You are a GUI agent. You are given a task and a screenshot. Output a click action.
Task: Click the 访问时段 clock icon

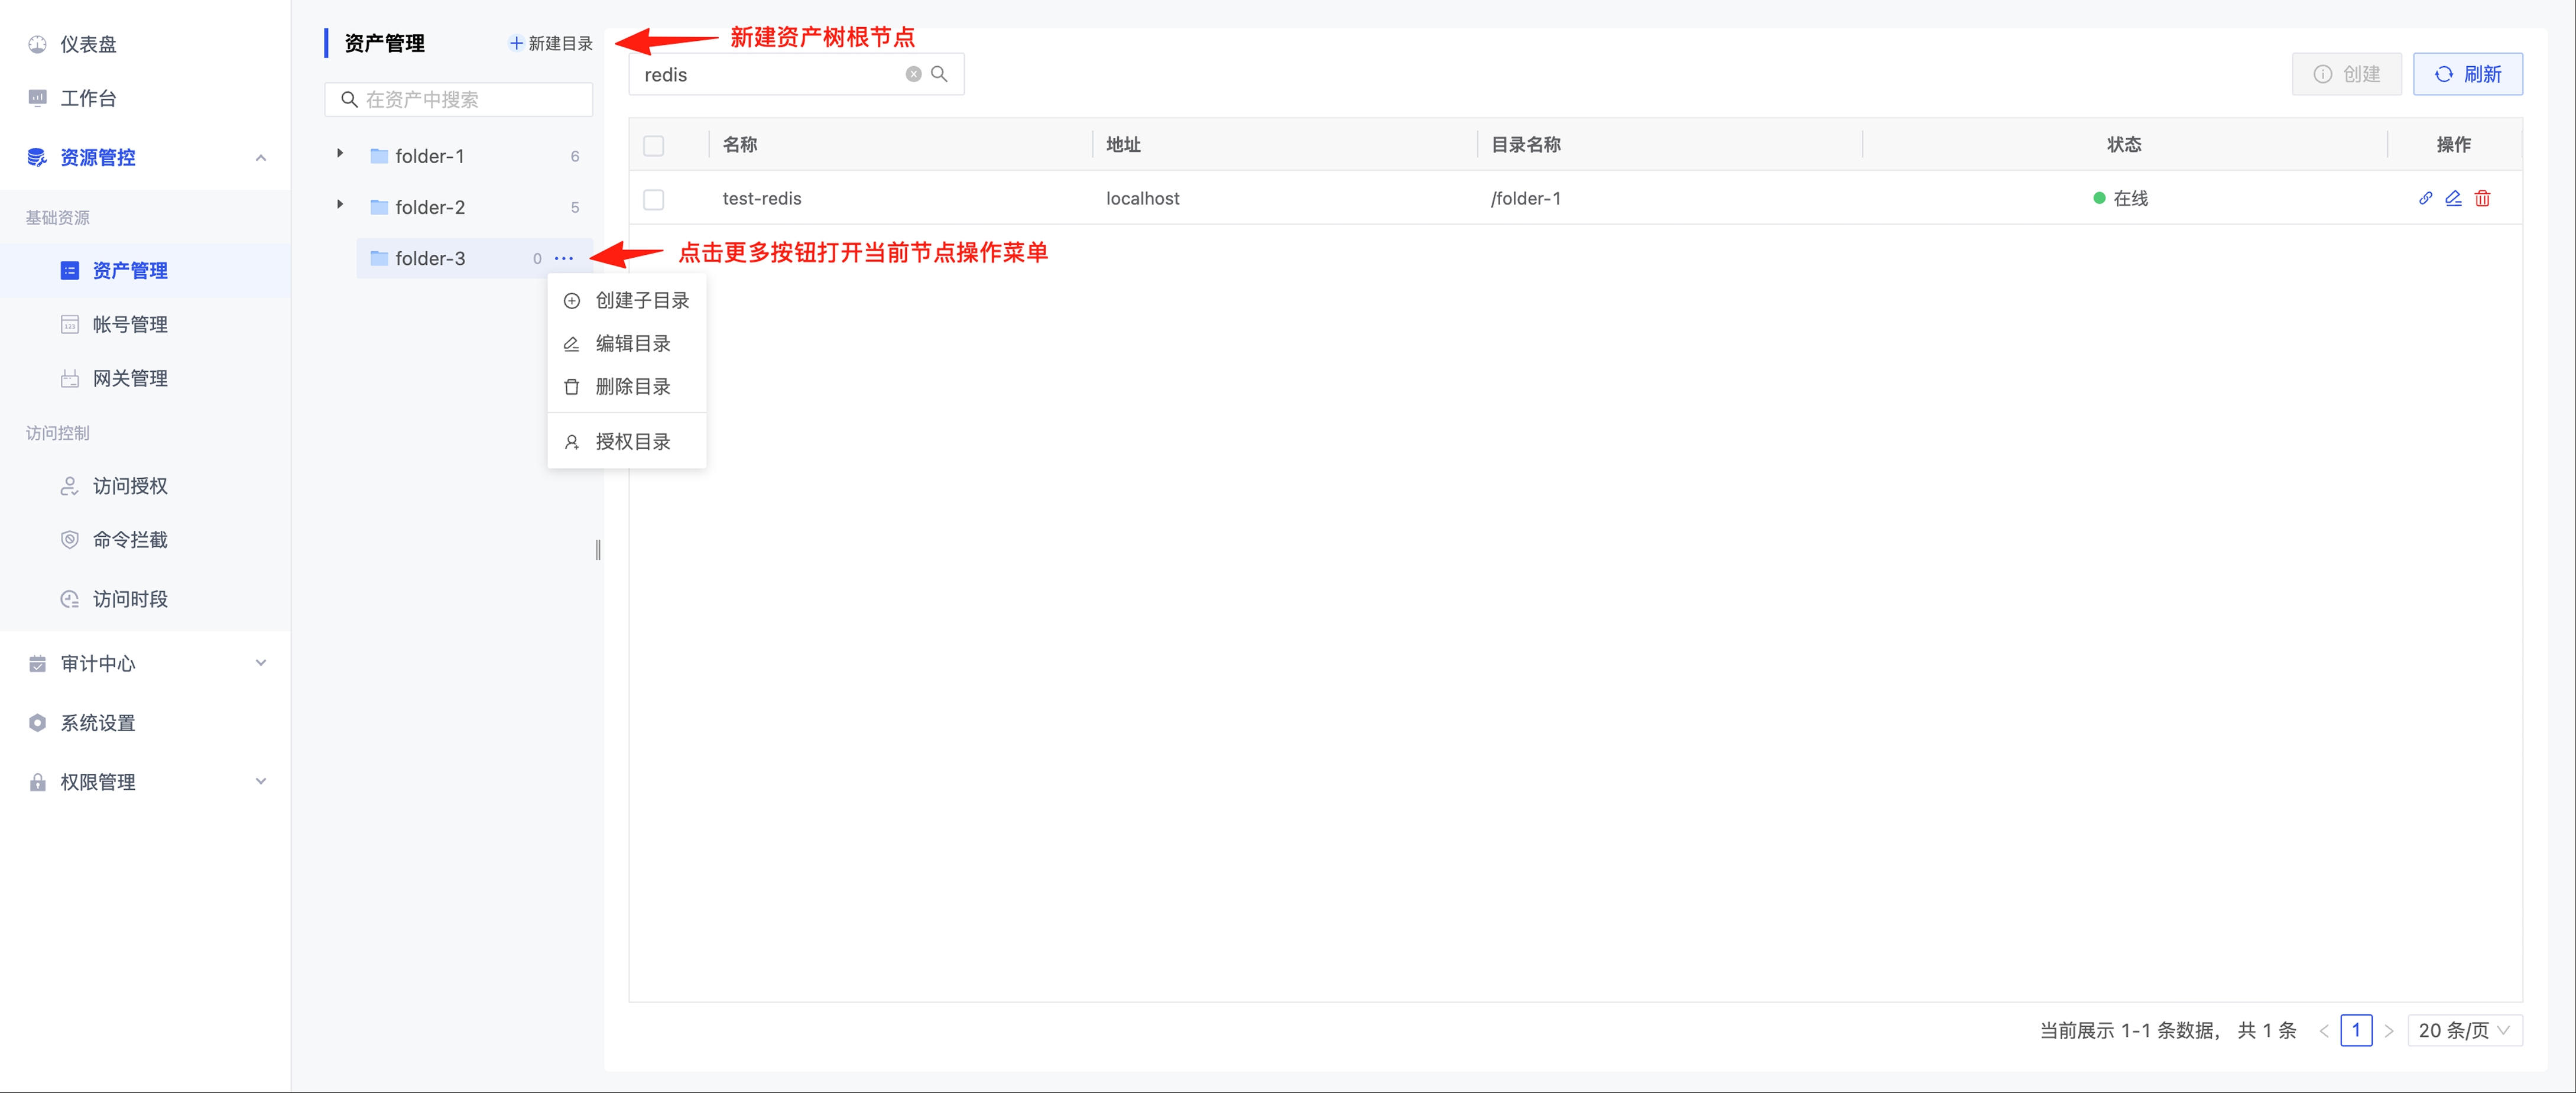tap(70, 599)
